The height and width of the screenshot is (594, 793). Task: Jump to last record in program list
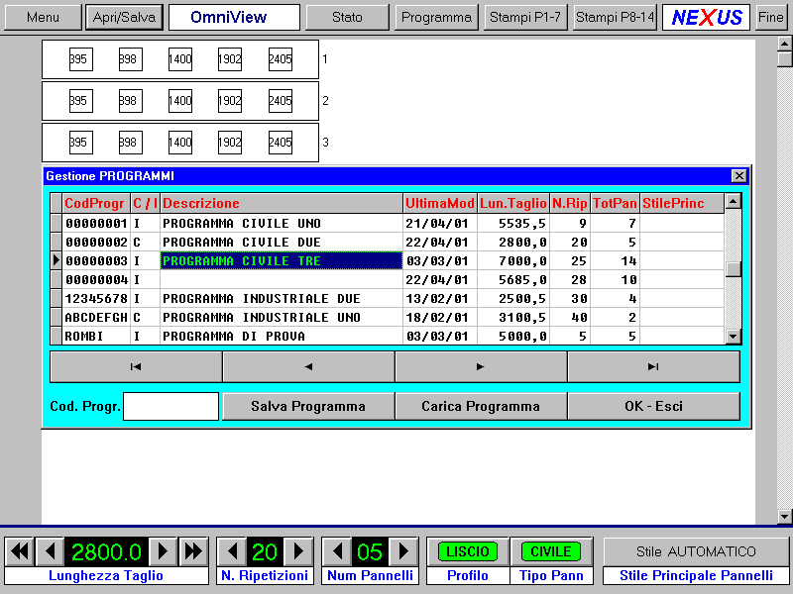[653, 366]
